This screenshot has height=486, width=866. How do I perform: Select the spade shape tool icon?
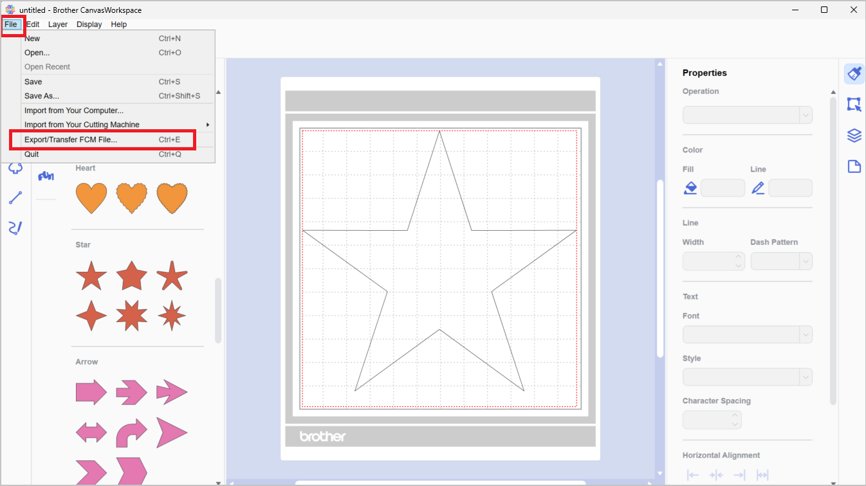[15, 168]
